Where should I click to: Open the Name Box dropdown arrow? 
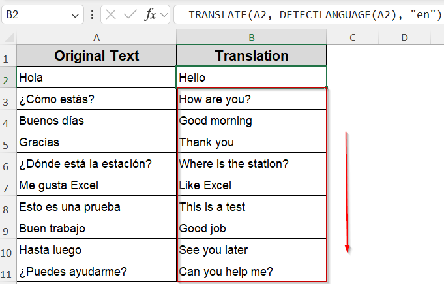(x=75, y=15)
